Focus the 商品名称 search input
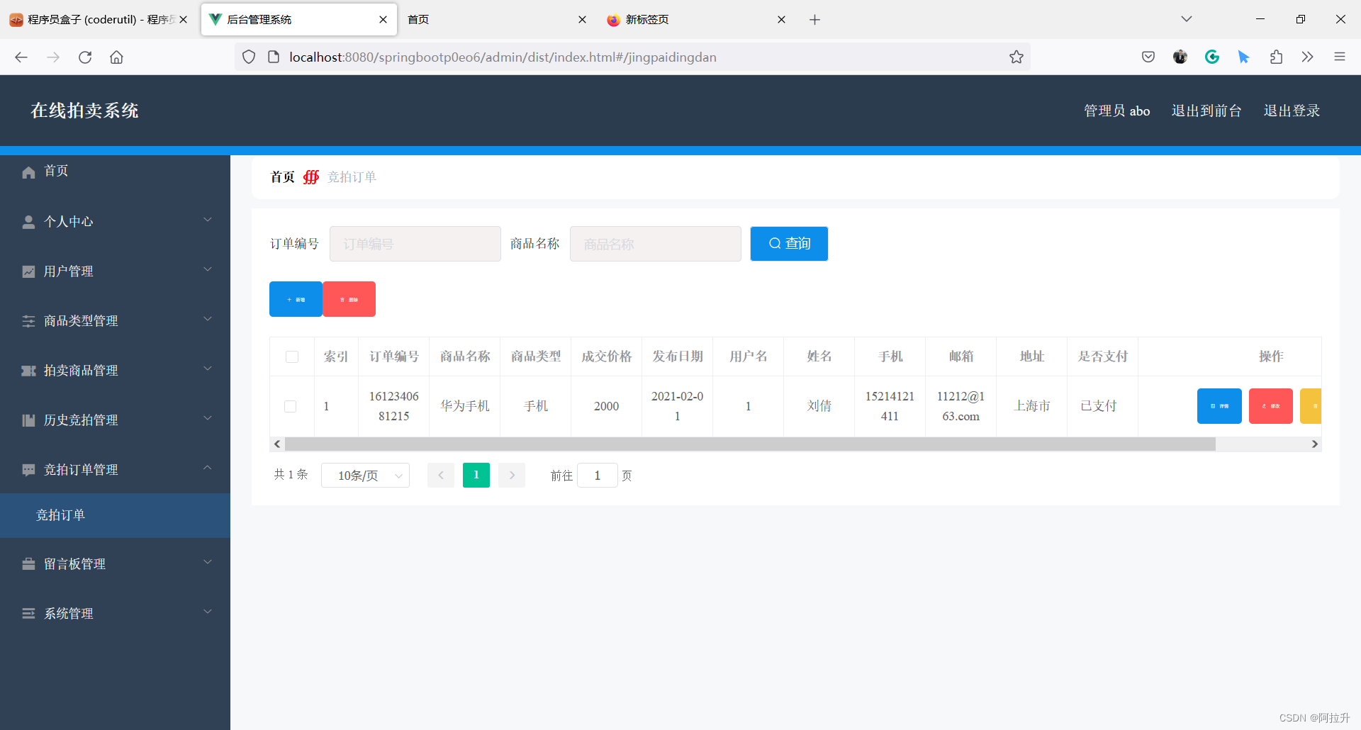1361x730 pixels. coord(656,244)
